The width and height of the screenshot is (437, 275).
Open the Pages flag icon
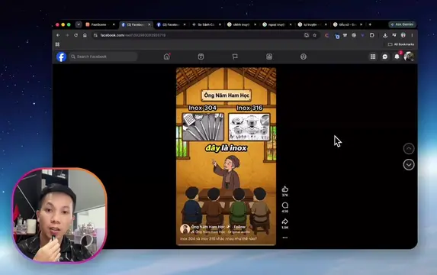click(x=235, y=57)
